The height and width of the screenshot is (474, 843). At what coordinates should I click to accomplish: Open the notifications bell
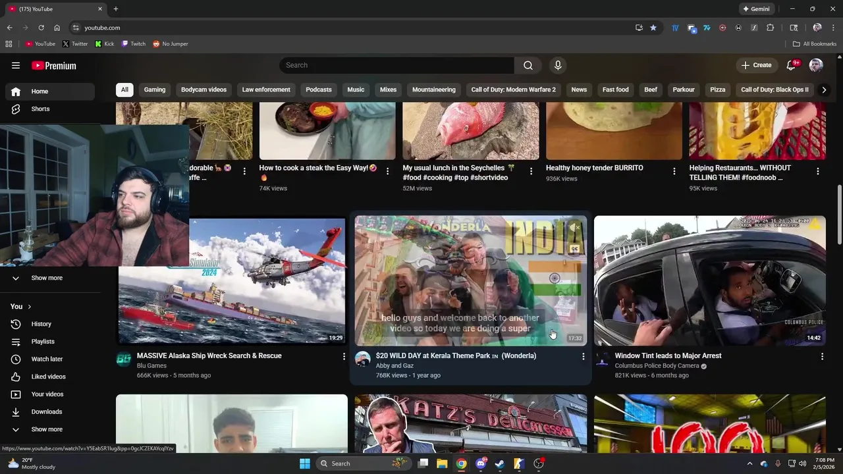pos(792,65)
